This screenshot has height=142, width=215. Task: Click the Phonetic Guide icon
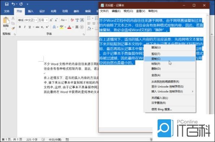pos(77,20)
